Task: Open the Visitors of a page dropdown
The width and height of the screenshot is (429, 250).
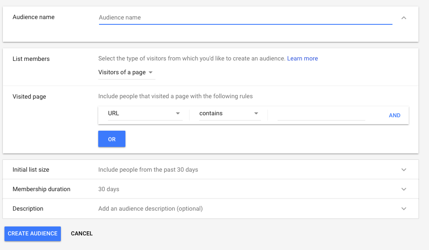Action: [x=126, y=72]
